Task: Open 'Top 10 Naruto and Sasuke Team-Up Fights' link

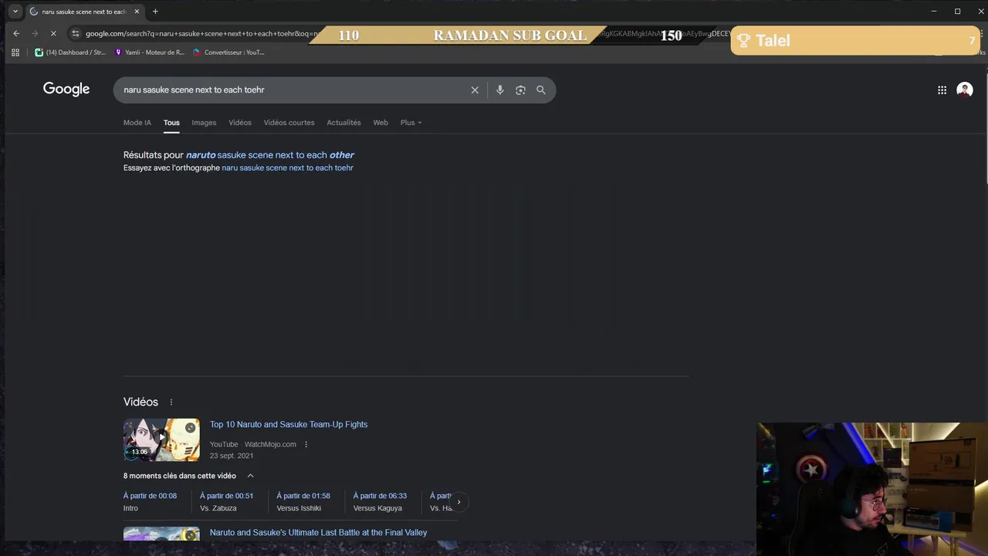Action: (x=289, y=425)
